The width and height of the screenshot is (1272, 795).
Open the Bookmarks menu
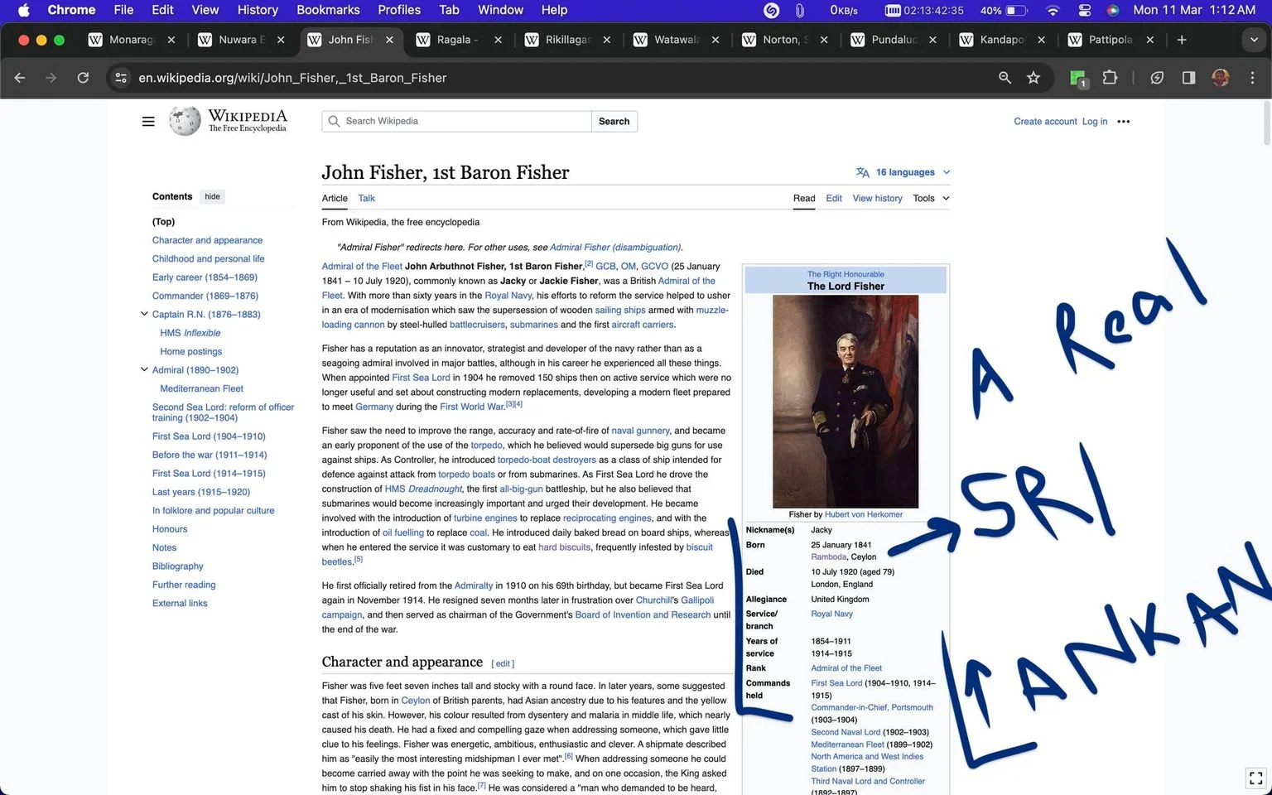pos(328,10)
